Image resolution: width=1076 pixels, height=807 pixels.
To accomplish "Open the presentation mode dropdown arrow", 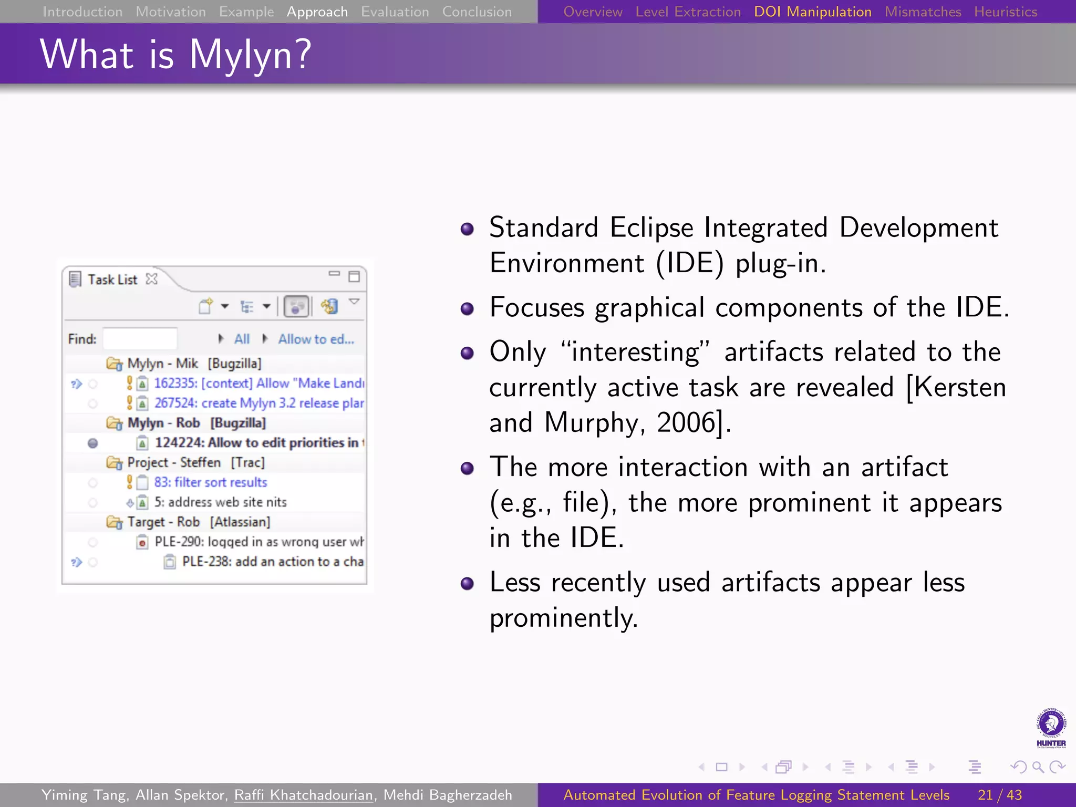I will pos(266,306).
